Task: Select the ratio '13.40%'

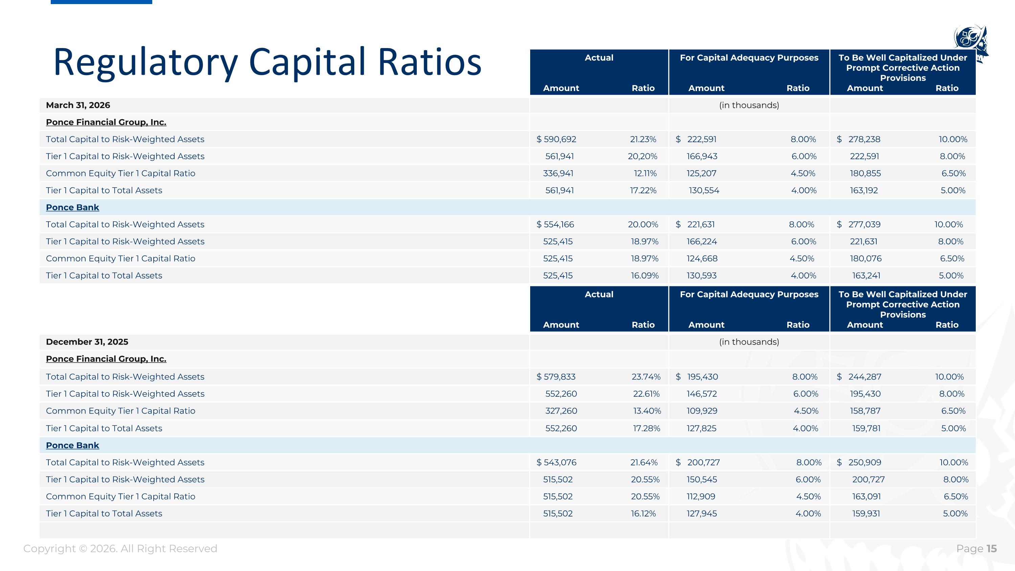Action: 647,411
